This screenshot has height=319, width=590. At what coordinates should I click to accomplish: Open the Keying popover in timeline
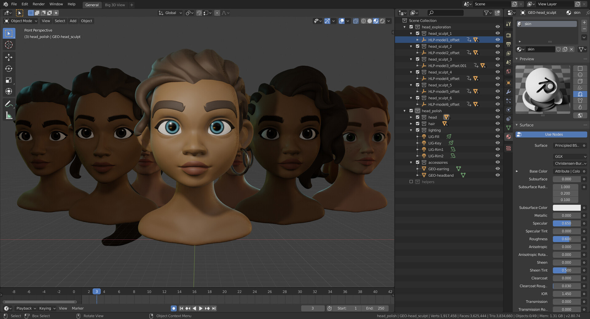point(47,308)
